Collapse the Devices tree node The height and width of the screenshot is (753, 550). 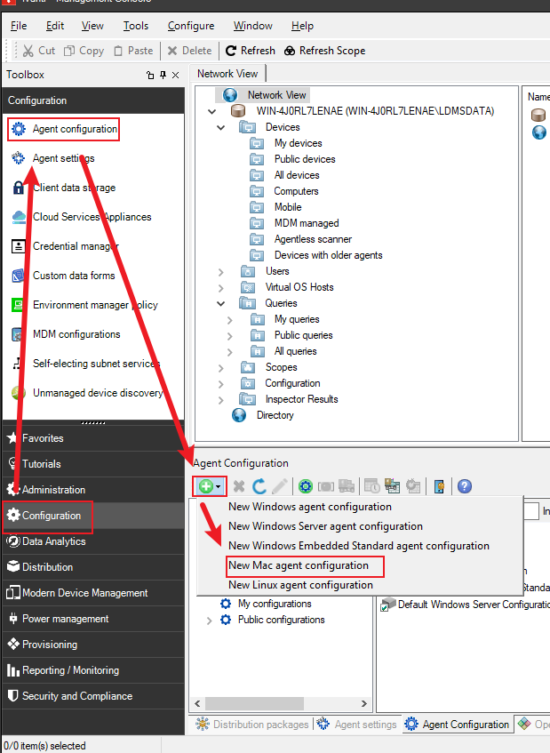[221, 127]
